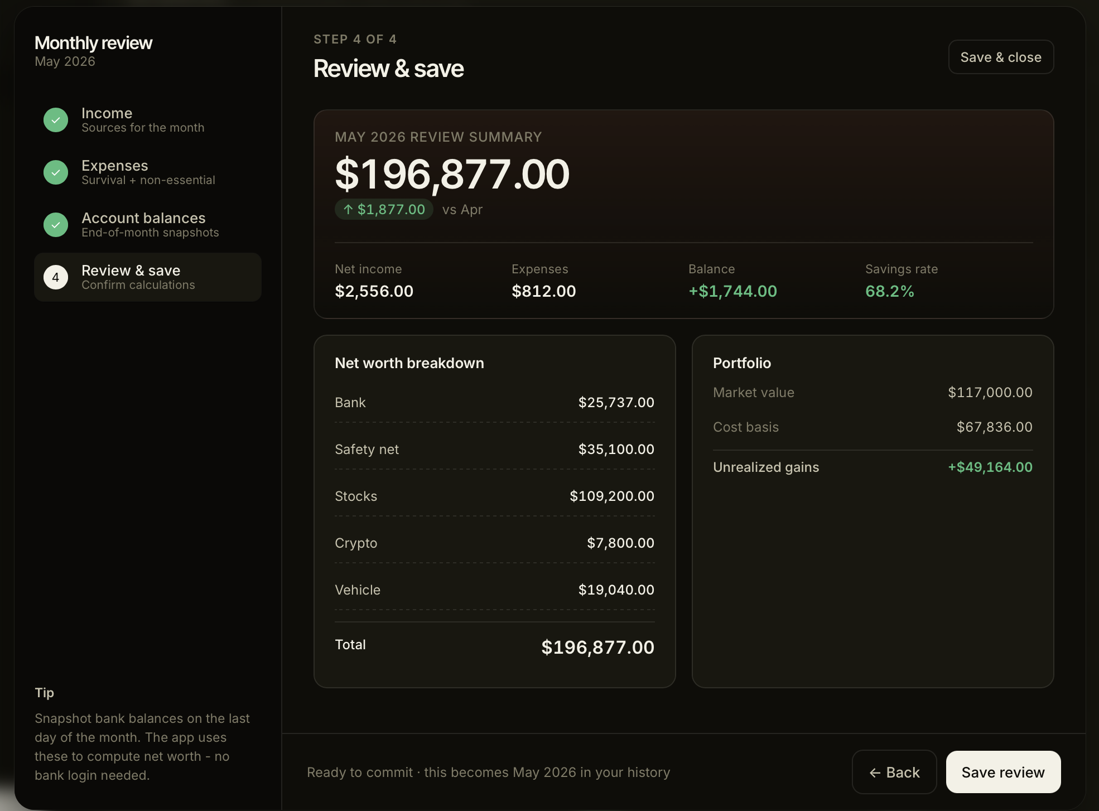This screenshot has width=1099, height=811.
Task: Click the Market value $117,000.00
Action: point(990,392)
